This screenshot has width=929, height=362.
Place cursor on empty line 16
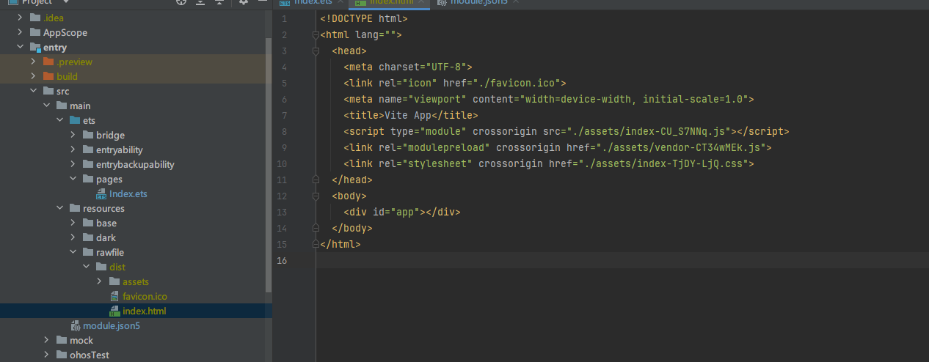pos(587,261)
